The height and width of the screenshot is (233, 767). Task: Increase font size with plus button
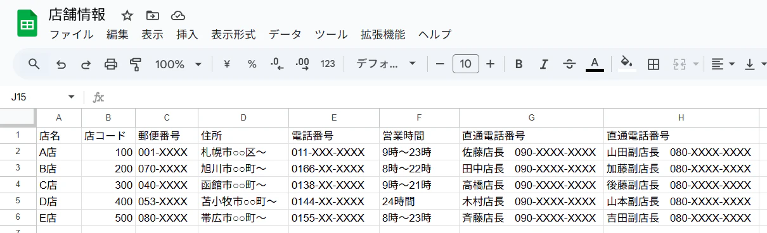click(490, 64)
